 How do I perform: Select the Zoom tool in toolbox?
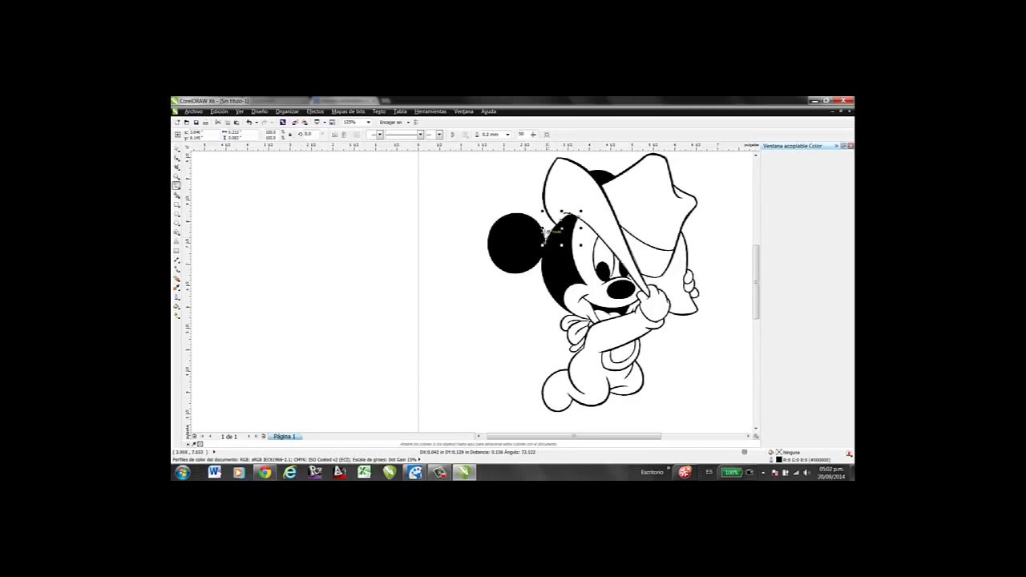[177, 176]
